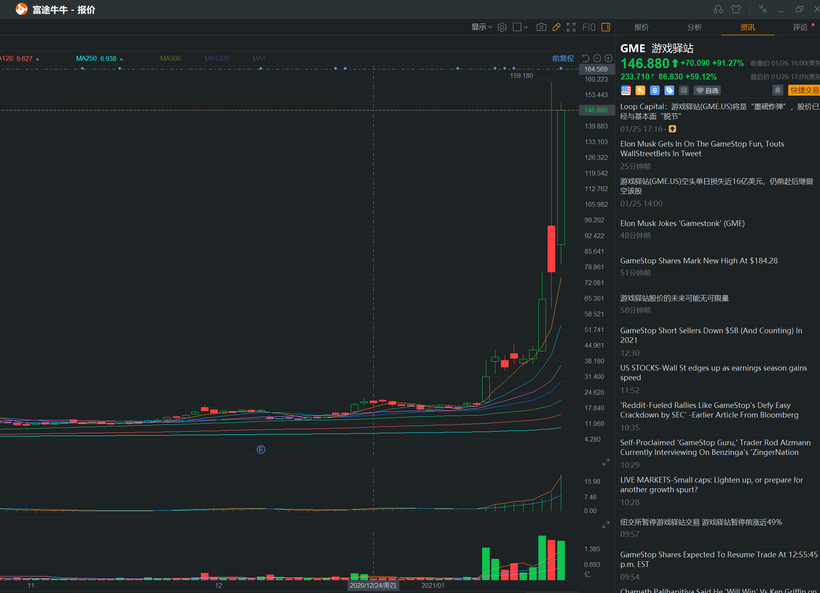Click the MA250: 6.938 indicator label

(x=96, y=59)
